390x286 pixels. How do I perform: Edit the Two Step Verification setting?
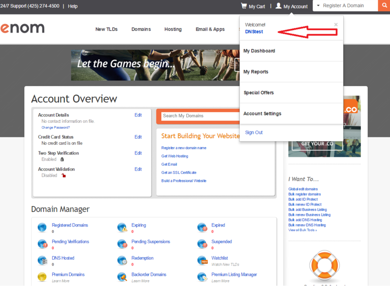pos(138,153)
